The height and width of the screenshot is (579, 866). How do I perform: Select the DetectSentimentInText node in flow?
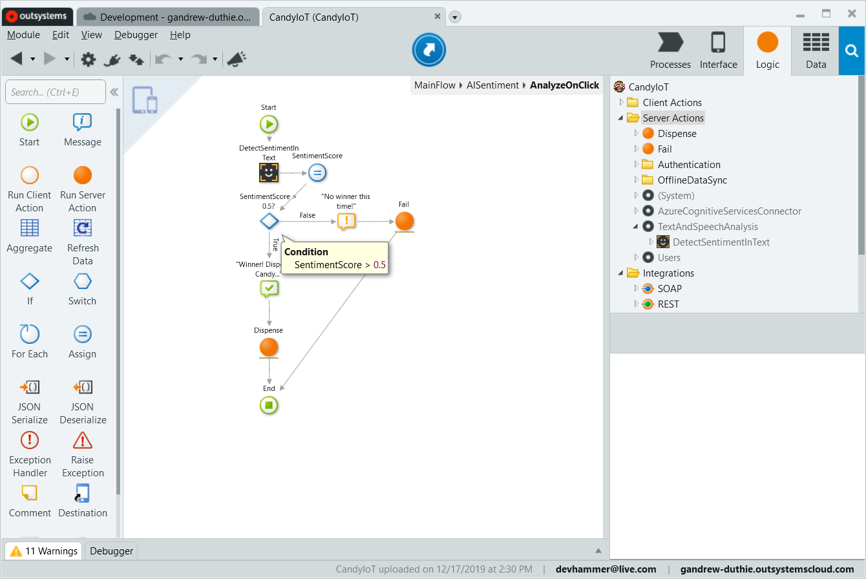tap(269, 173)
